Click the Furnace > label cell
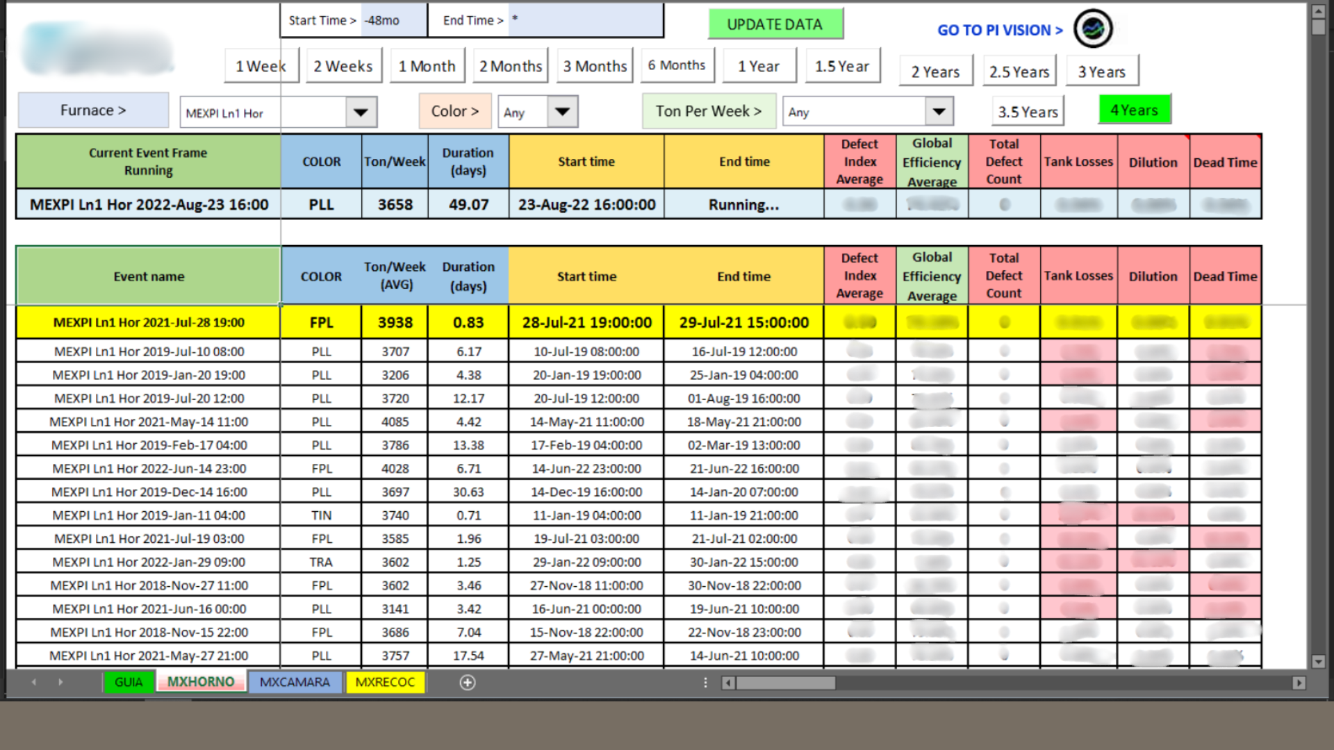The width and height of the screenshot is (1334, 750). click(x=93, y=110)
